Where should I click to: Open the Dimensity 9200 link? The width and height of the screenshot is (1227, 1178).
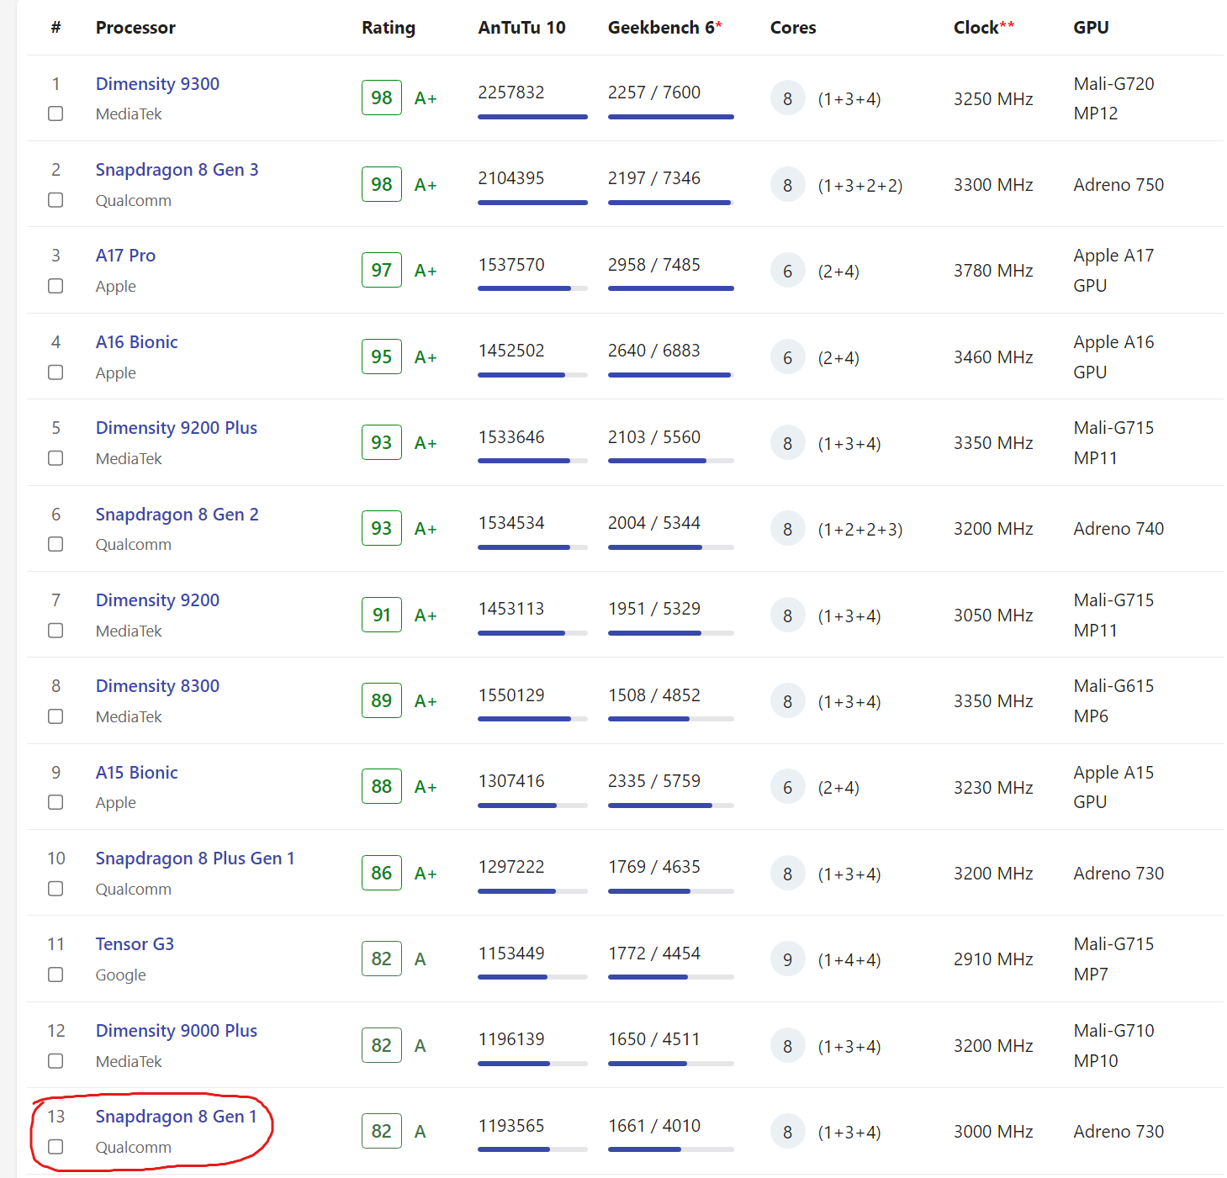[x=157, y=600]
